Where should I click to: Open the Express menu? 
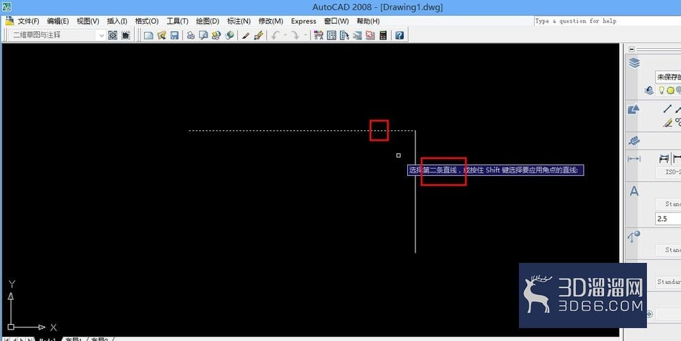(304, 21)
